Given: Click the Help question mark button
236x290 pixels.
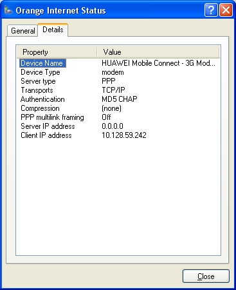Looking at the screenshot, I should (211, 10).
